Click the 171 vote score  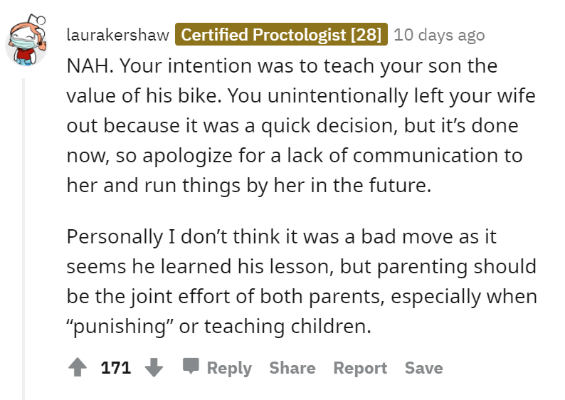point(116,368)
